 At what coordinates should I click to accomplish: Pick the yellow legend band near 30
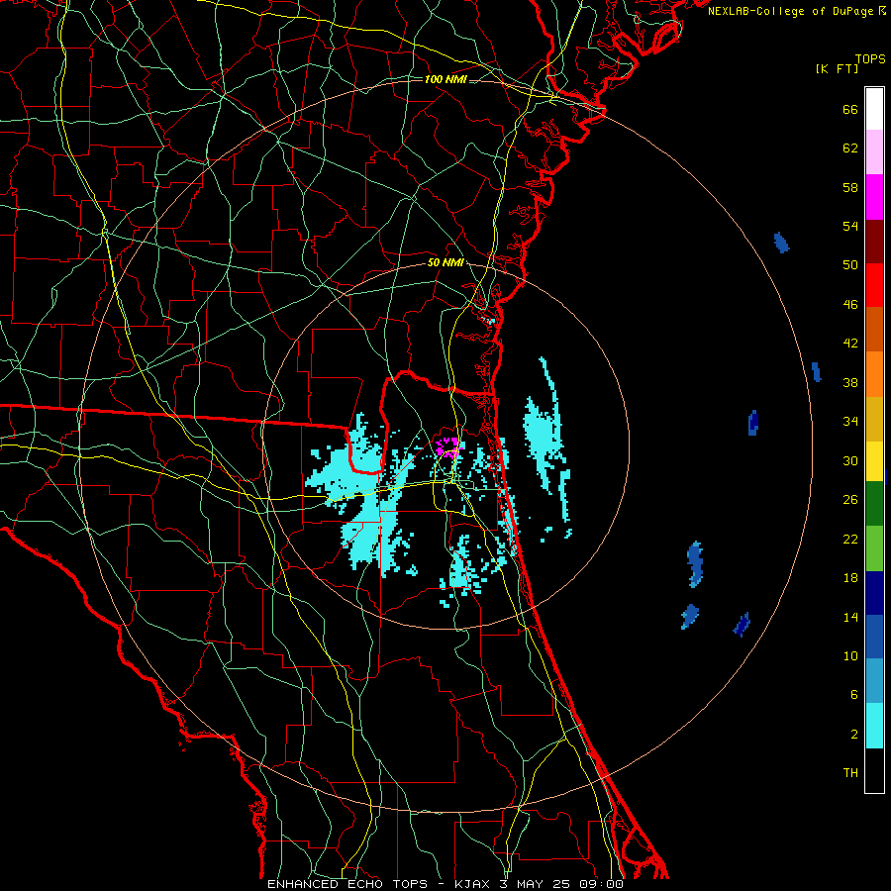(x=874, y=461)
